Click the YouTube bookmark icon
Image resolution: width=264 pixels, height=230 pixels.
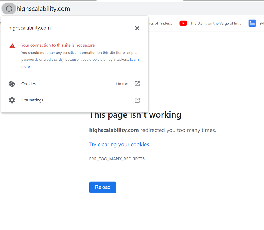point(183,23)
